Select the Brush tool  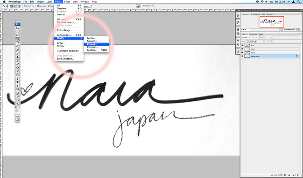point(17,54)
